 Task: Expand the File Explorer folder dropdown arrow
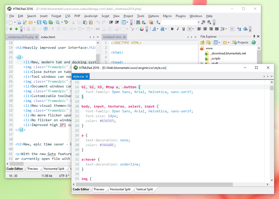tap(228, 42)
